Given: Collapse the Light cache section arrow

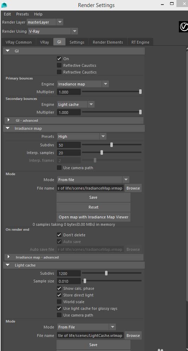Looking at the screenshot, I should 8,265.
